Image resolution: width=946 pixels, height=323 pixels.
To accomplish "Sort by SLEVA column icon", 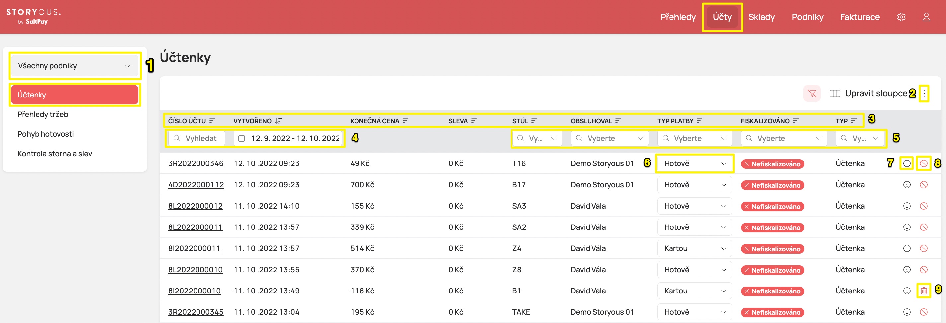I will coord(474,121).
